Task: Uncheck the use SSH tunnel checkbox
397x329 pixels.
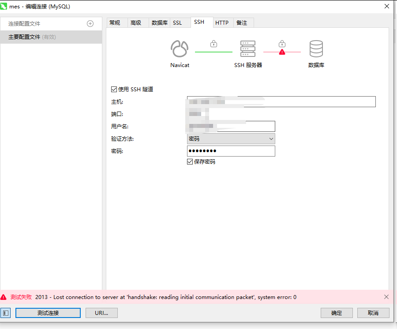Action: click(x=114, y=90)
